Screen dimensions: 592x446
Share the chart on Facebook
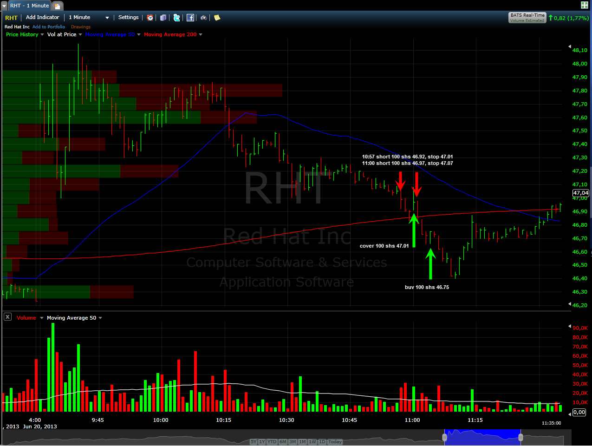point(190,18)
